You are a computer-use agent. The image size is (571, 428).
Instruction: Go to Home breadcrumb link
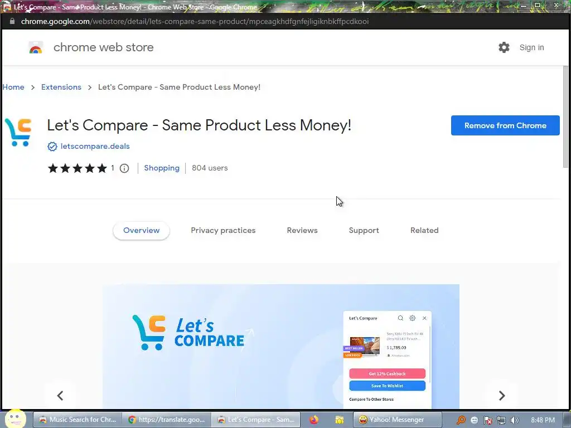pyautogui.click(x=13, y=87)
